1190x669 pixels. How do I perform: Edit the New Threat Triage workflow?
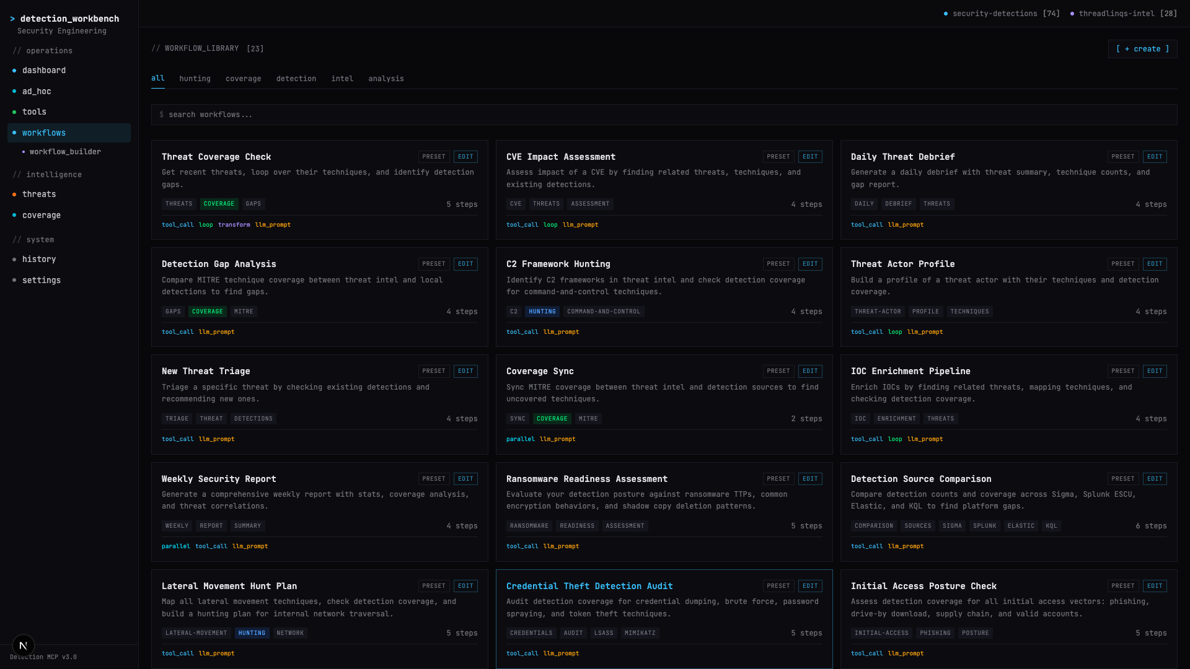[465, 371]
